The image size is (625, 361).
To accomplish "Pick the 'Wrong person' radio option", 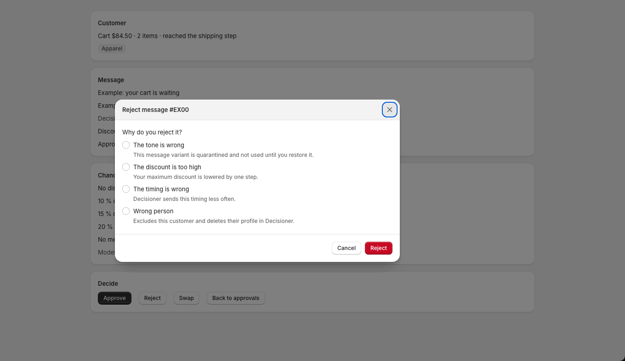I will (126, 211).
